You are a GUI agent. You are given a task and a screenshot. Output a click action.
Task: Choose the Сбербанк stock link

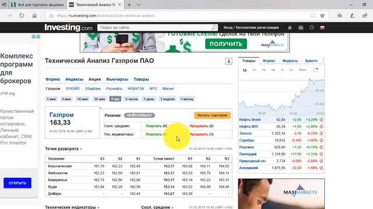[x=93, y=89]
